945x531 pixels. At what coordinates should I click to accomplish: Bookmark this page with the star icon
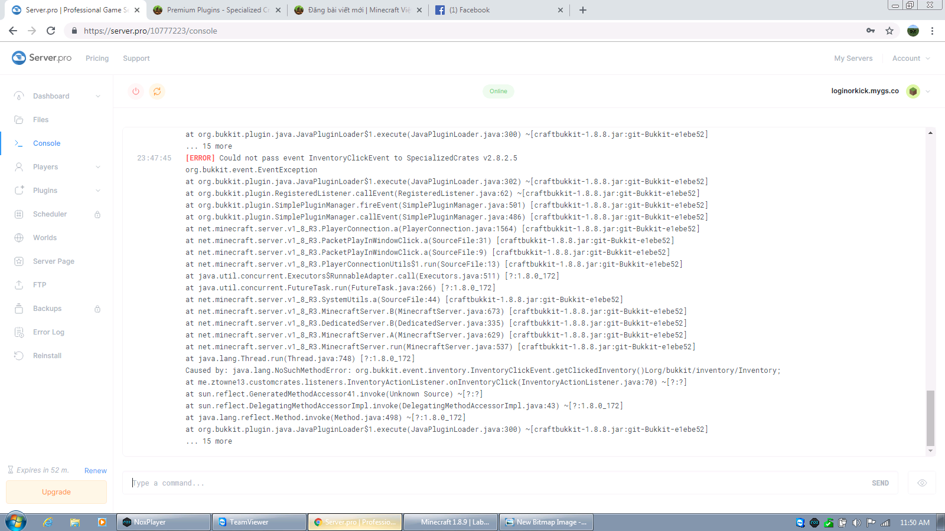(x=889, y=31)
